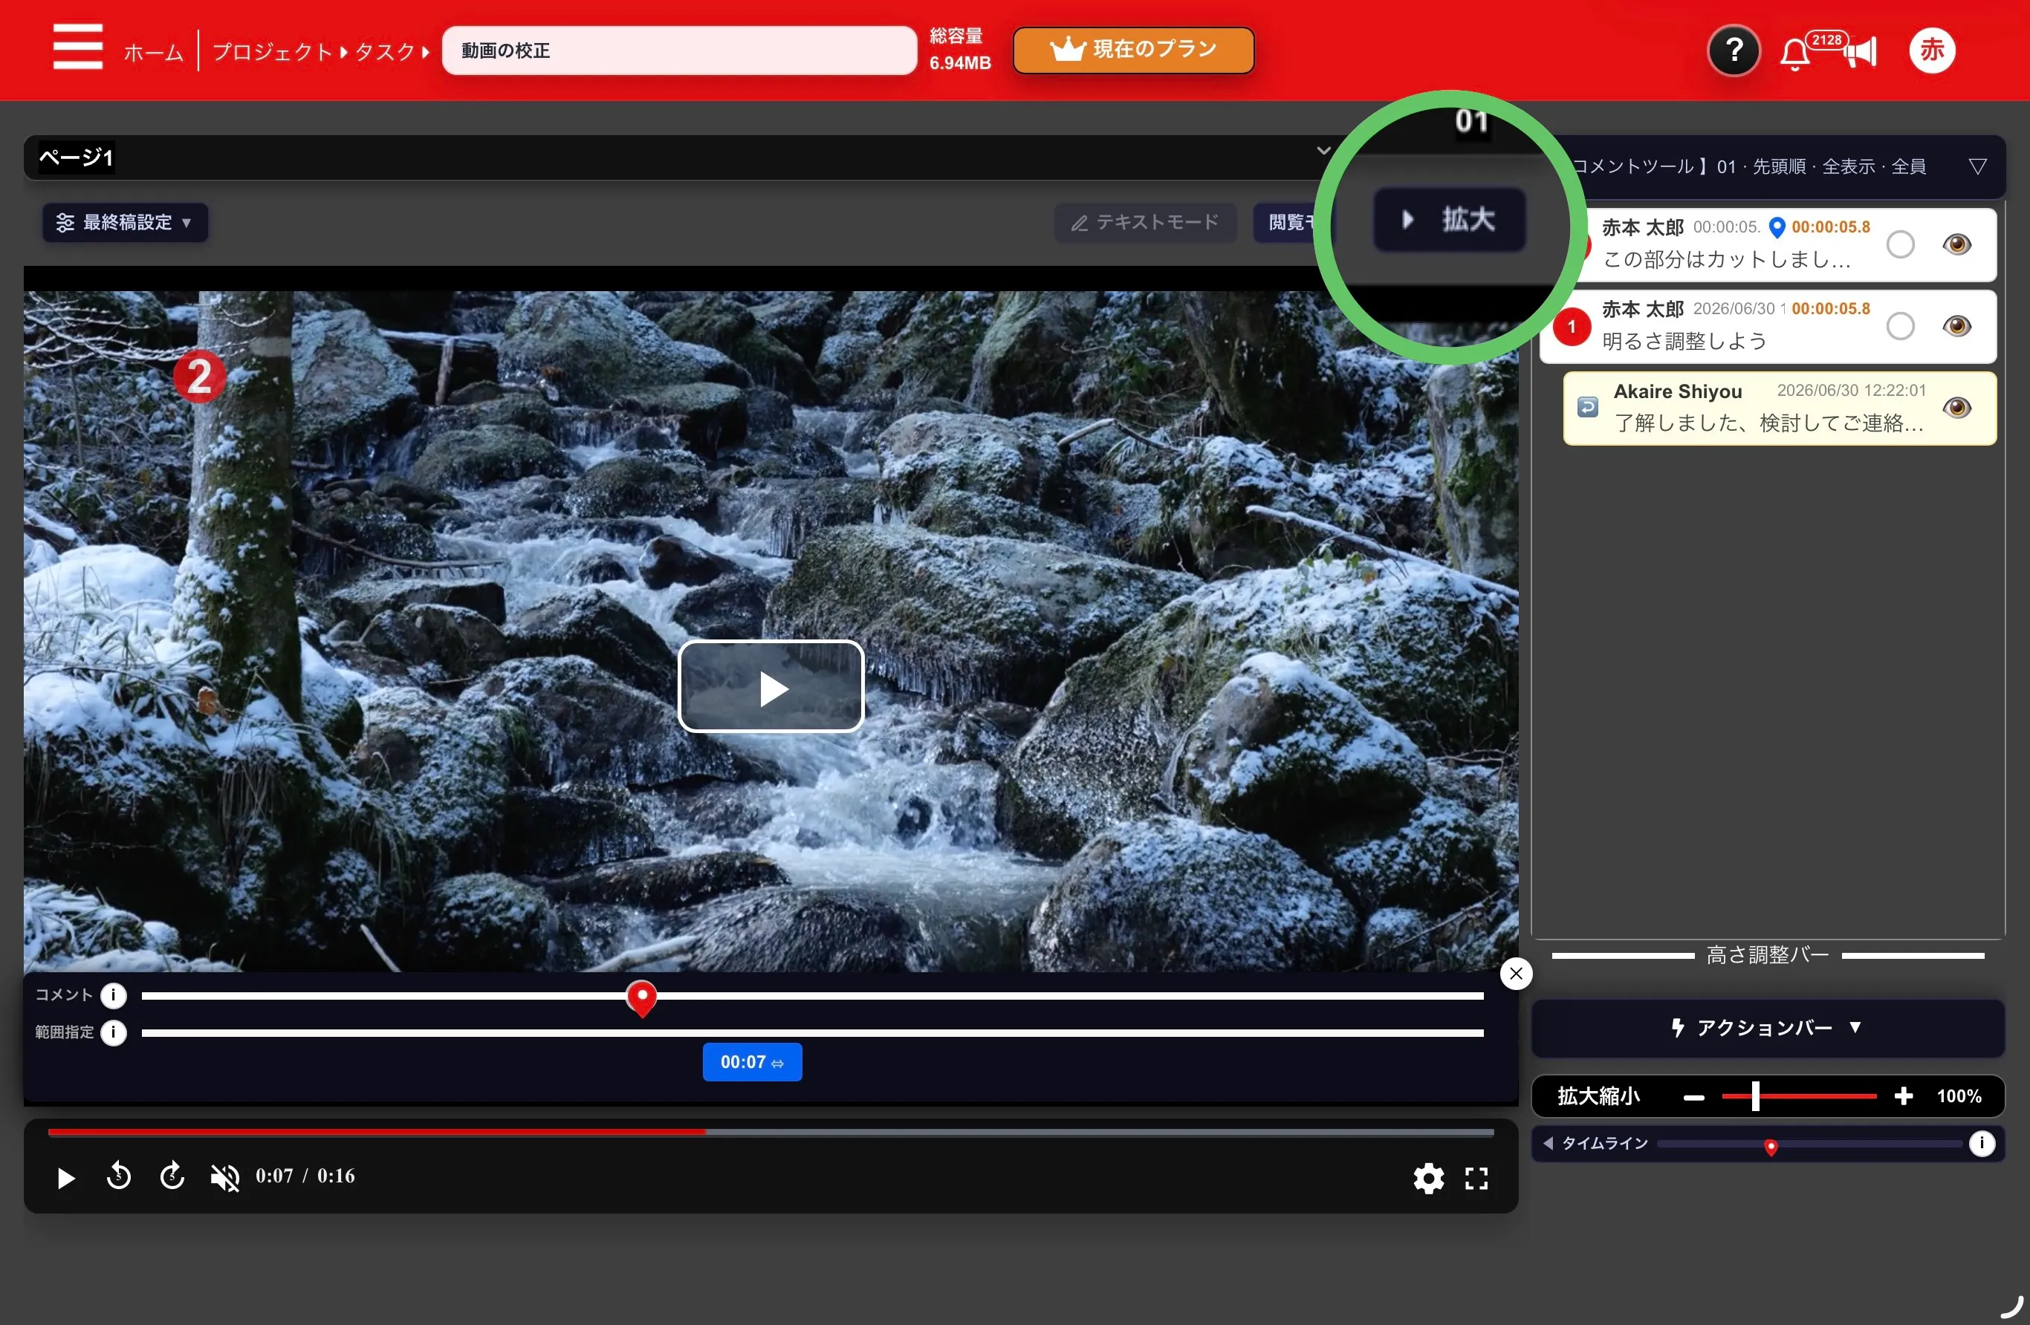Viewport: 2030px width, 1325px height.
Task: Open the video settings gear
Action: point(1428,1179)
